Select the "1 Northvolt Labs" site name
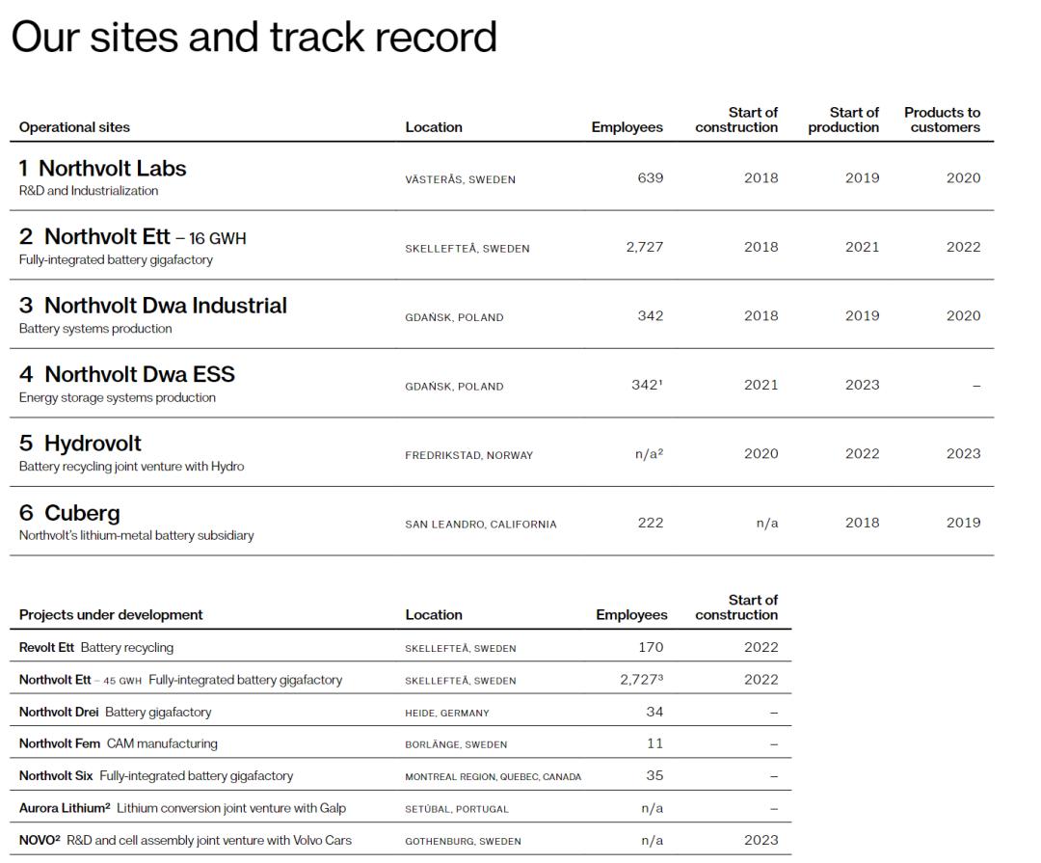Viewport: 1041px width, 863px height. pyautogui.click(x=103, y=168)
